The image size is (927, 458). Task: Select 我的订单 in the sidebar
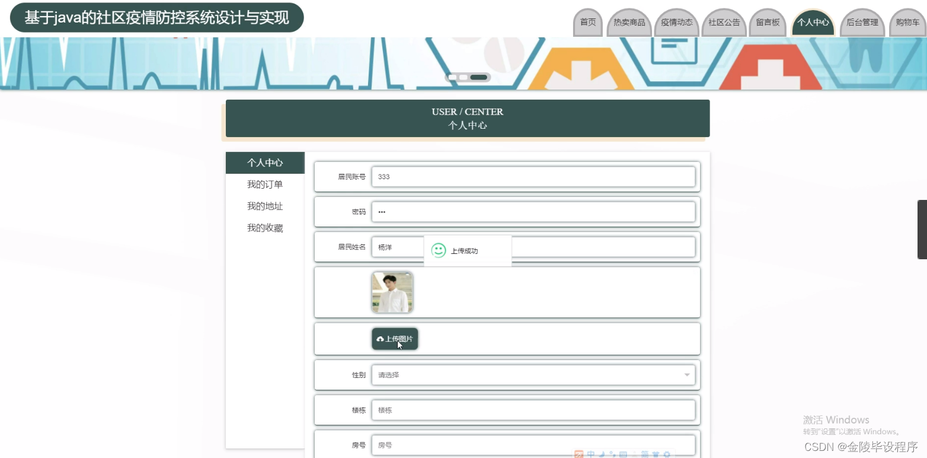pyautogui.click(x=264, y=184)
